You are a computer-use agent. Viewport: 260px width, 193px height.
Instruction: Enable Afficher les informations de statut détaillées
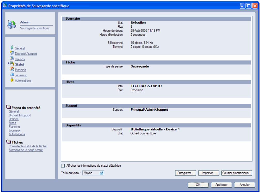coord(63,166)
